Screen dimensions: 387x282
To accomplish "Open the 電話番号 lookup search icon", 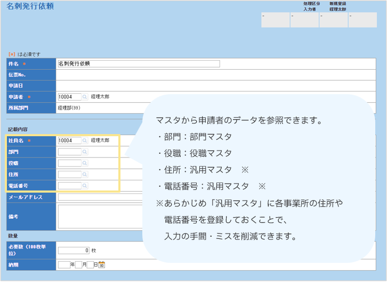I will (85, 186).
